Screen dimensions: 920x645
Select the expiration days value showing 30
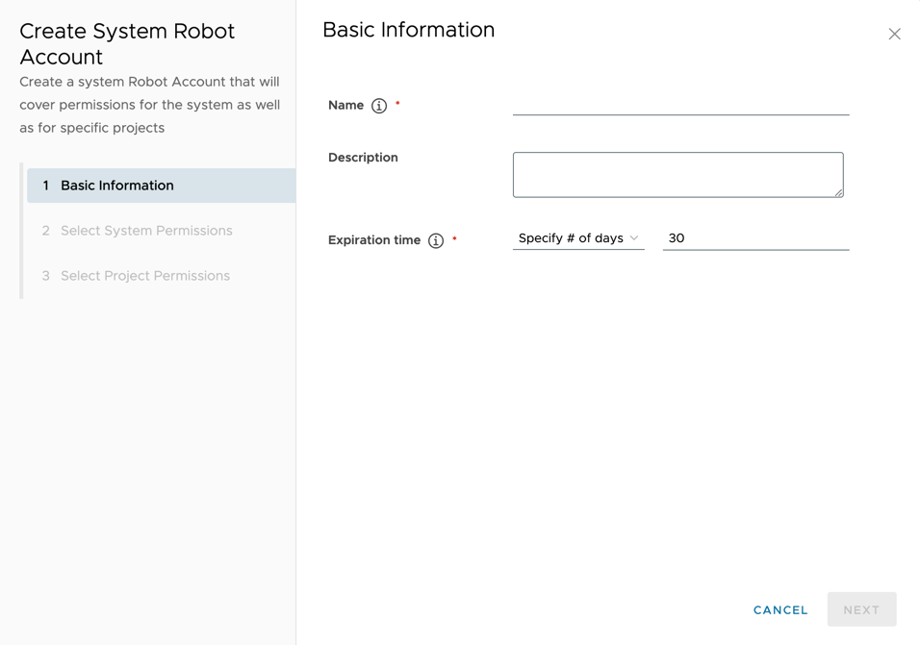[x=755, y=238]
